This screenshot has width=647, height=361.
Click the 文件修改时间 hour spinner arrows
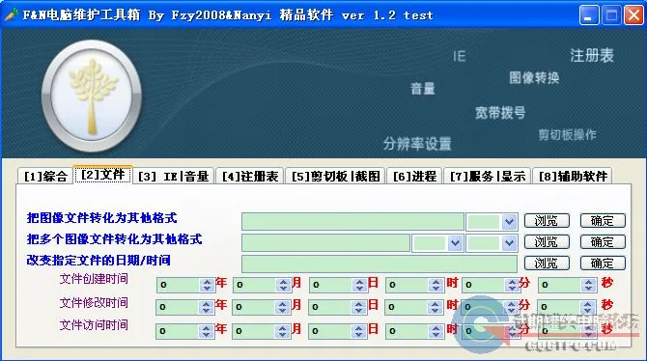click(x=435, y=307)
